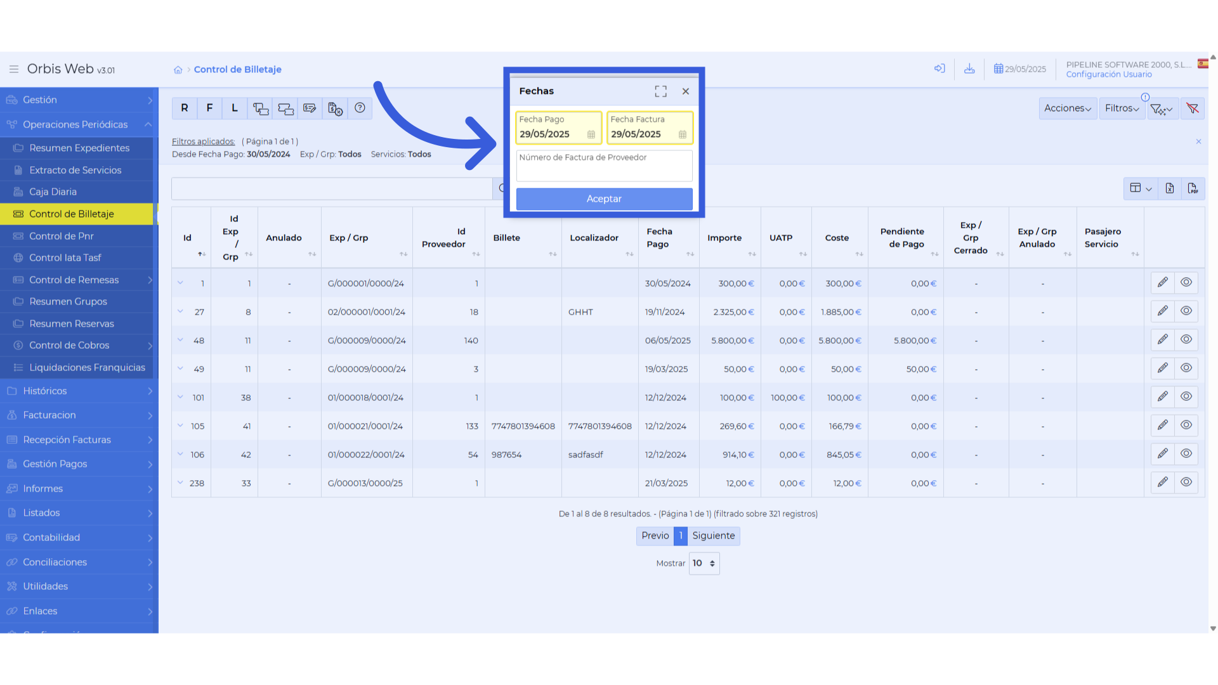Open the Mostrar rows-per-page selector

coord(704,563)
